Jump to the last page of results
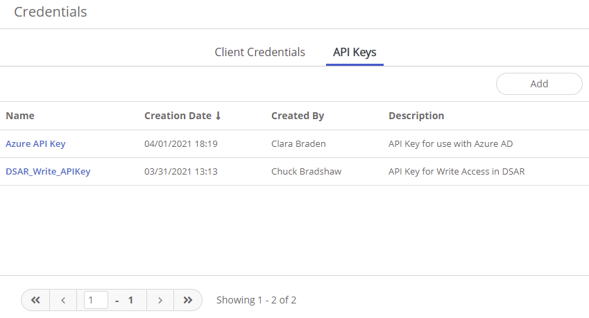 188,300
